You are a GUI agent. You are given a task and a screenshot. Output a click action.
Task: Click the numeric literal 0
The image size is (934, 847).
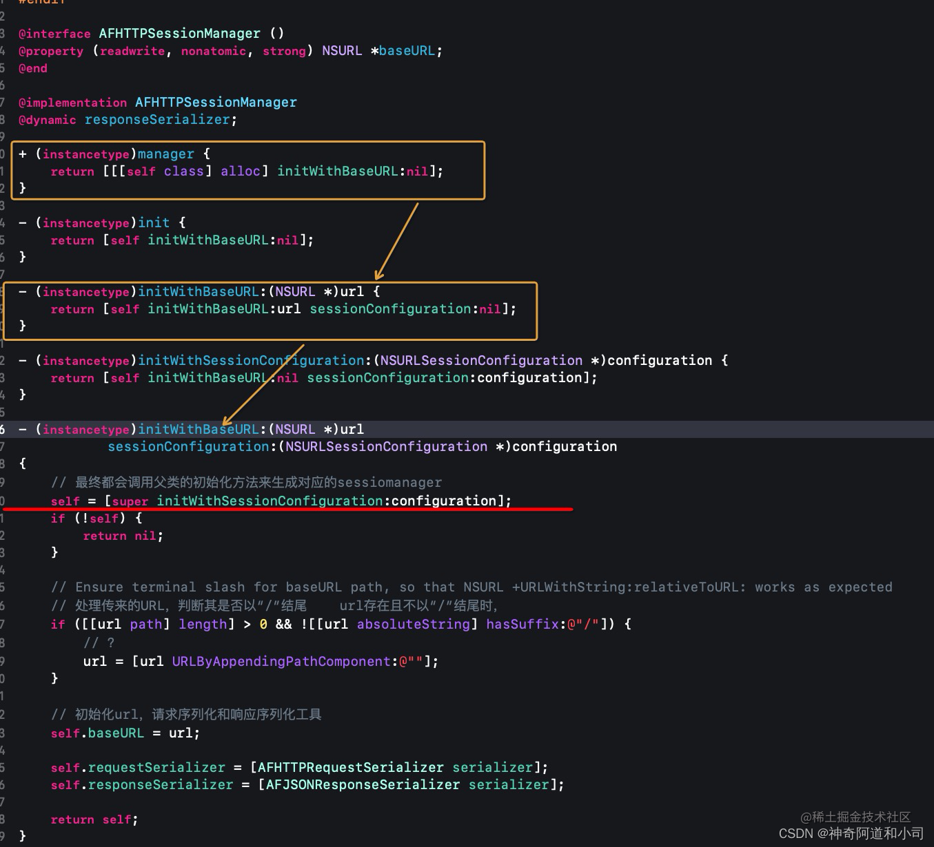(263, 625)
